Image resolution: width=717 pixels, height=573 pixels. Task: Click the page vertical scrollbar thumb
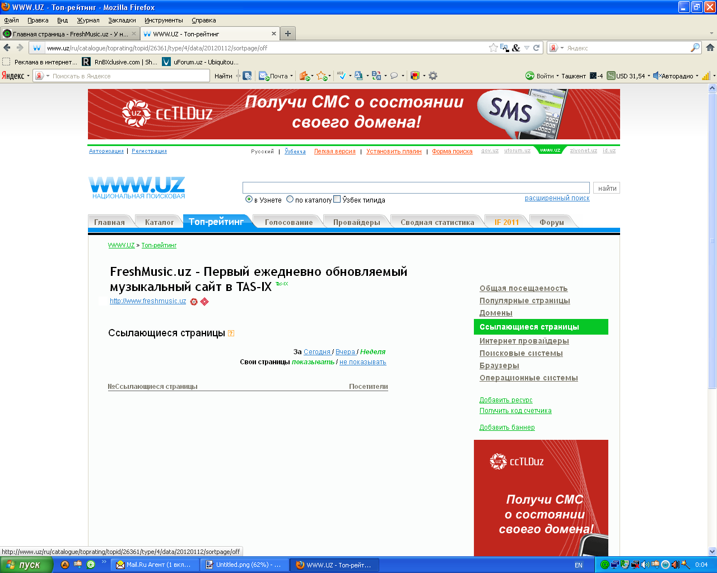(x=713, y=241)
